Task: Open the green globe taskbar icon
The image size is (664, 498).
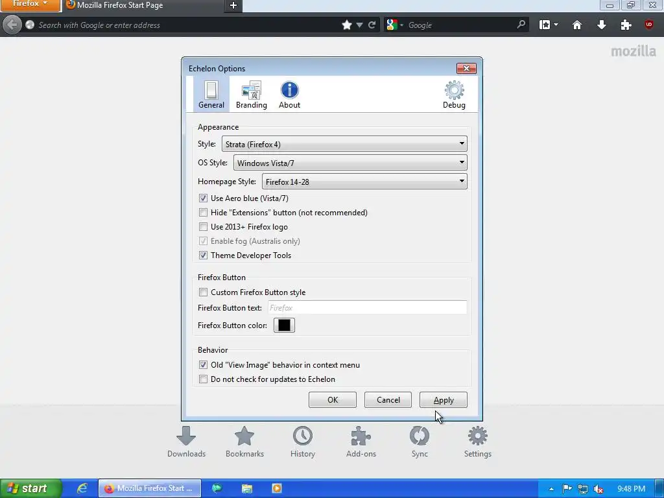Action: point(217,488)
